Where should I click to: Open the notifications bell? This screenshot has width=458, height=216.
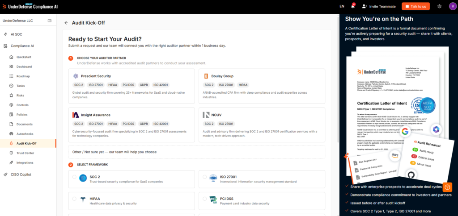pyautogui.click(x=353, y=6)
